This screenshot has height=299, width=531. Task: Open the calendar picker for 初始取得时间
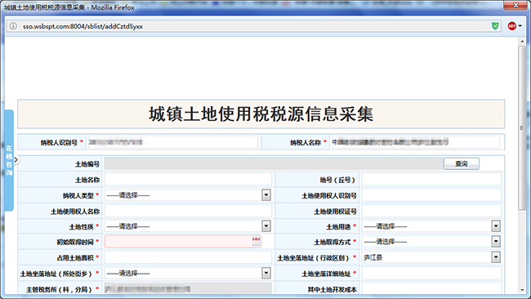[257, 241]
